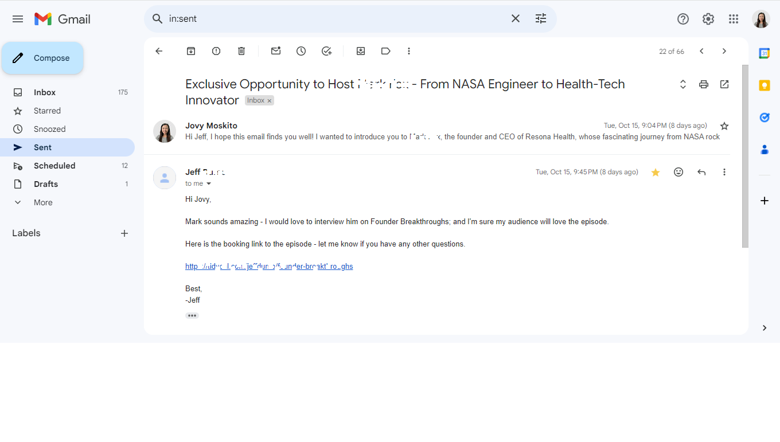Report this email as spam
The height and width of the screenshot is (442, 780).
click(216, 51)
